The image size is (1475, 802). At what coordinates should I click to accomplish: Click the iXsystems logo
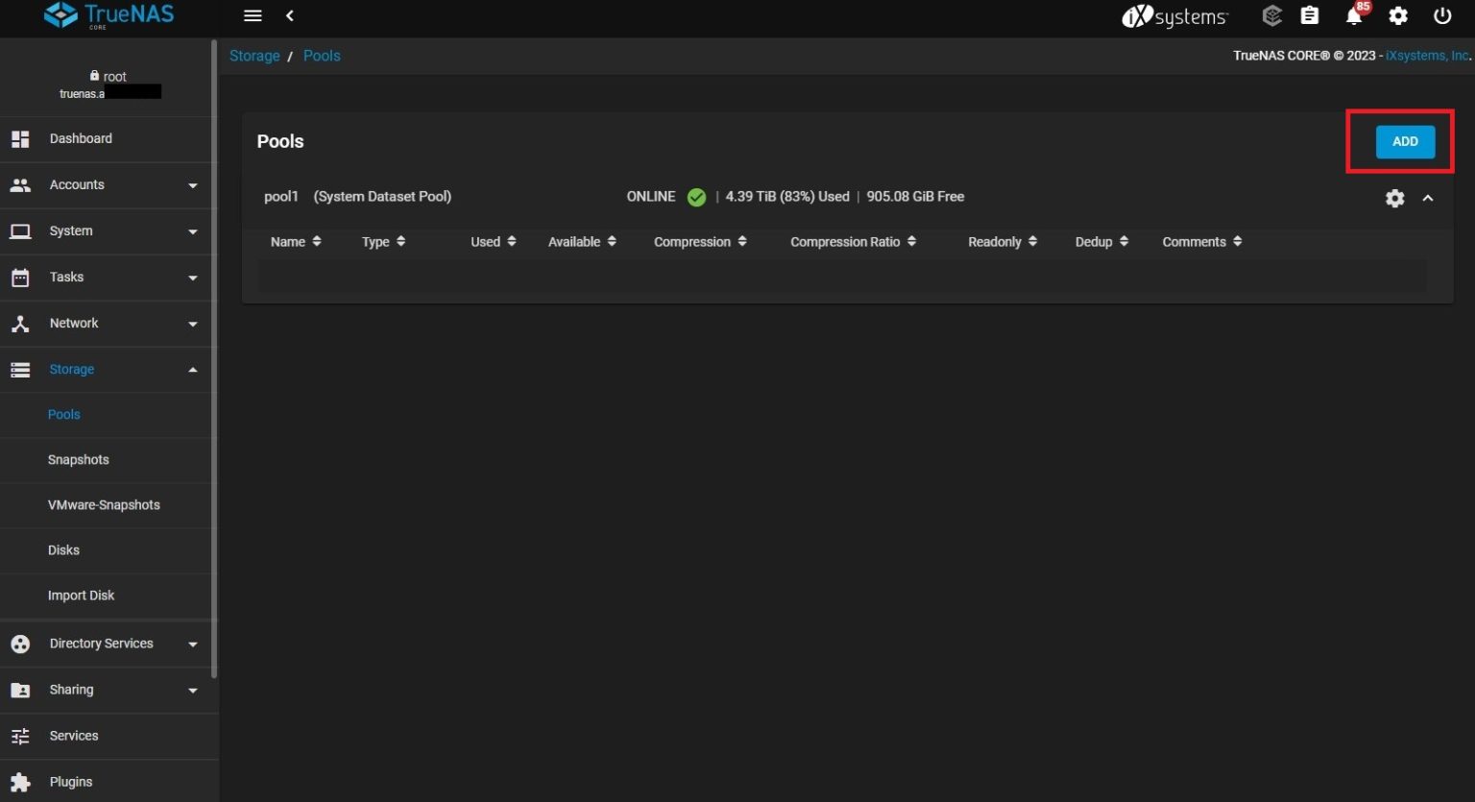(1173, 16)
